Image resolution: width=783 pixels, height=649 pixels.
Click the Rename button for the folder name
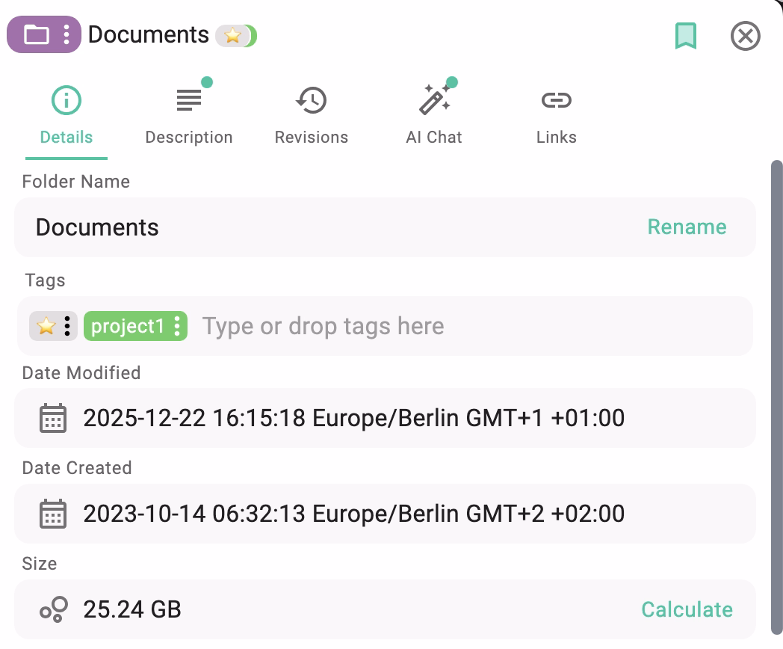pos(686,227)
